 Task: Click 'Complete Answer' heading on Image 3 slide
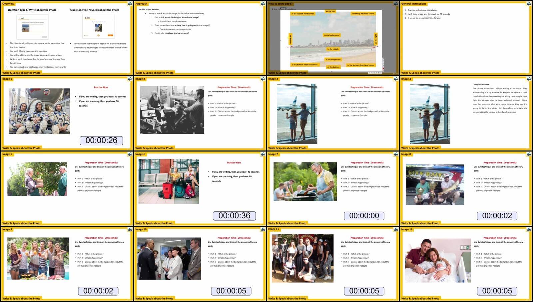point(481,84)
